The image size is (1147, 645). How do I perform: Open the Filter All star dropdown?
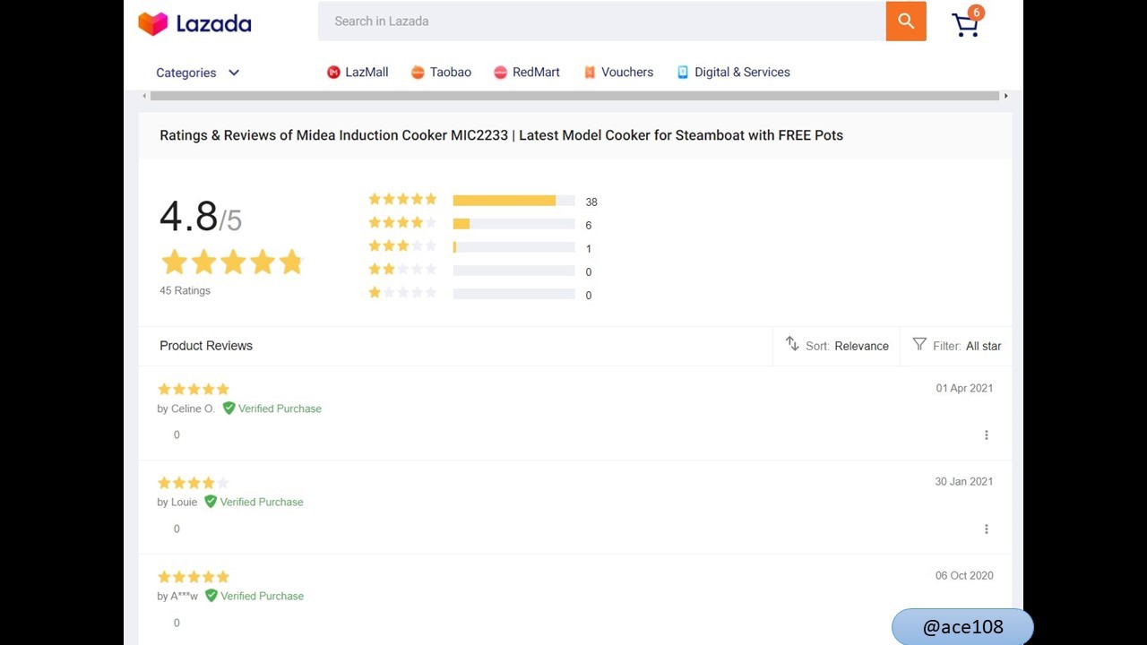coord(957,346)
